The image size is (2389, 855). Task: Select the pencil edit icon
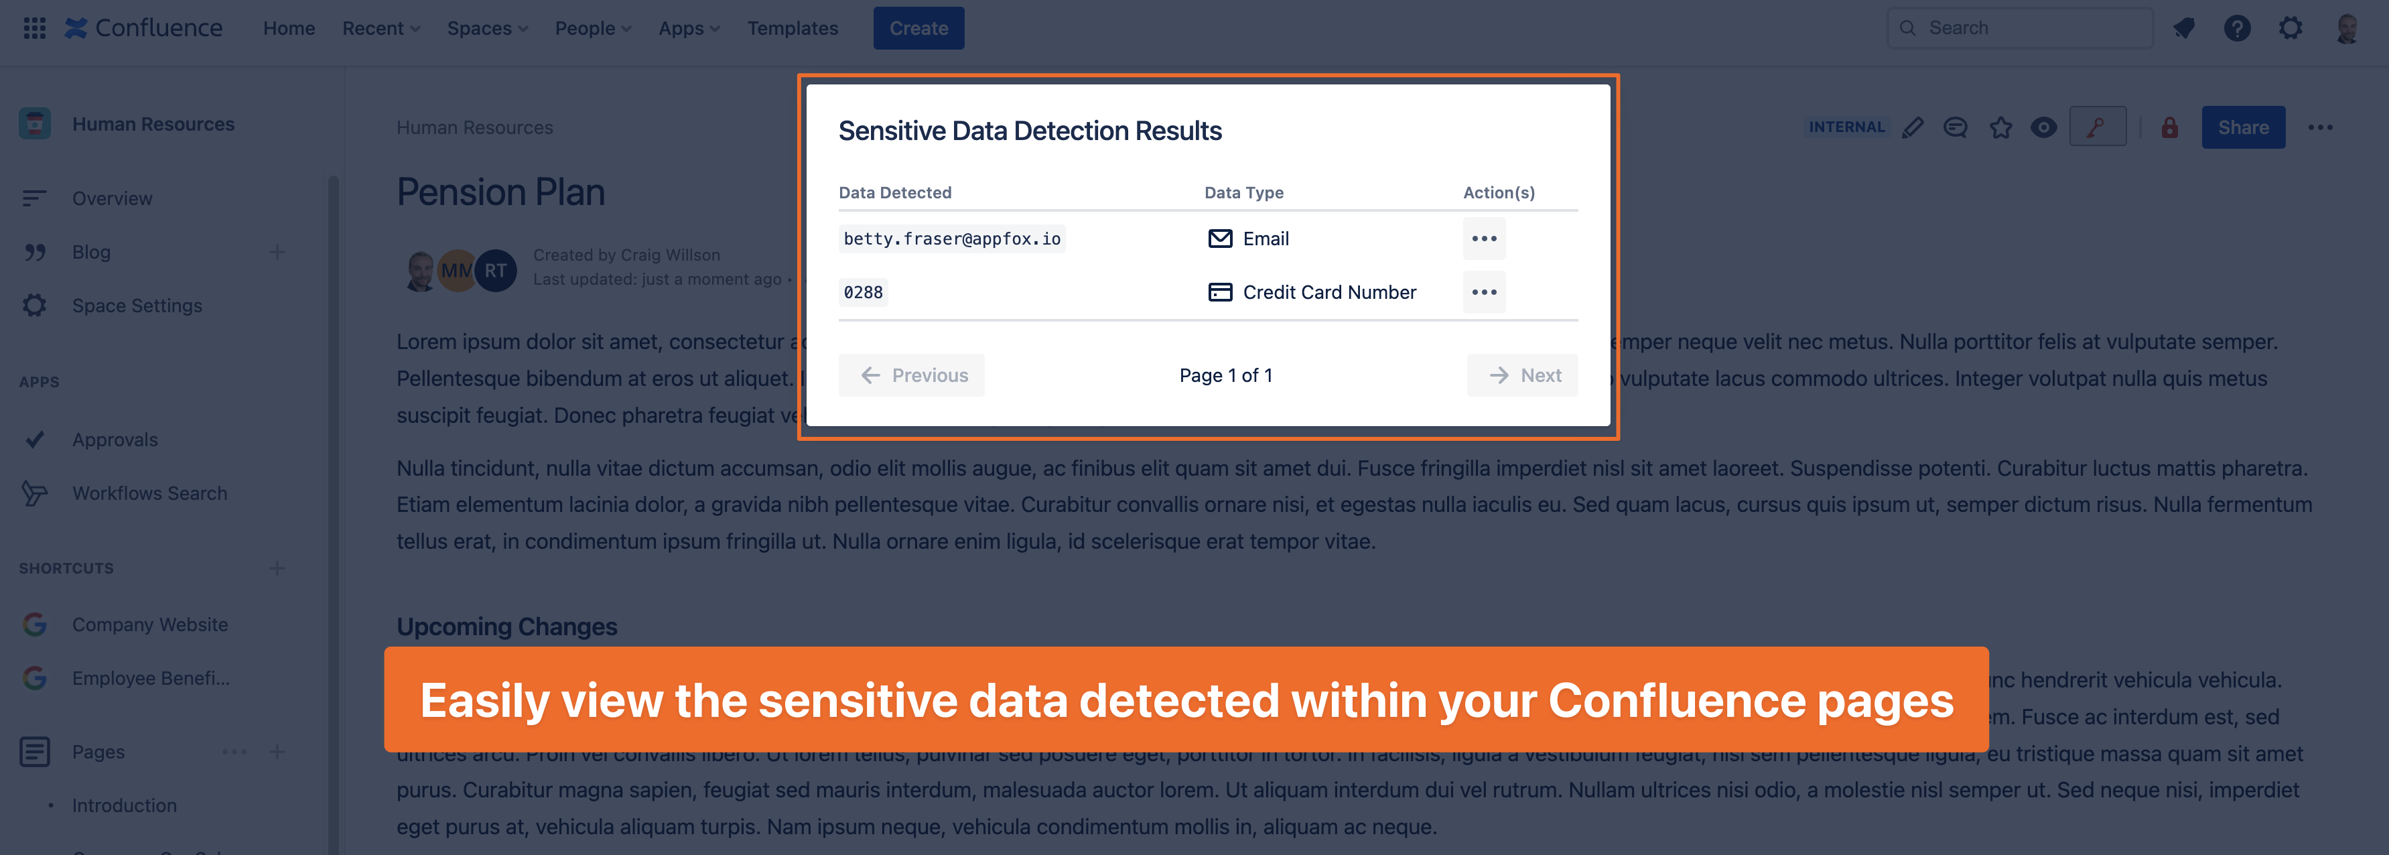pyautogui.click(x=1912, y=127)
